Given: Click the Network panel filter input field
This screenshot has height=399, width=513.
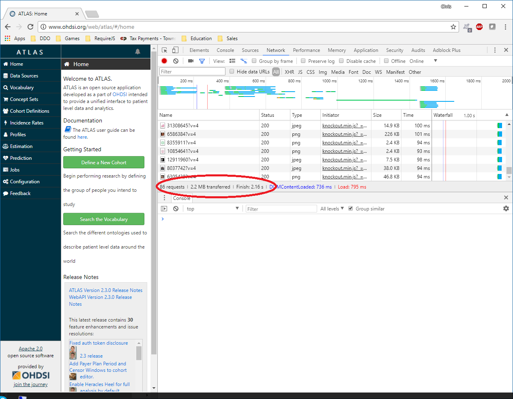Looking at the screenshot, I should [x=192, y=71].
